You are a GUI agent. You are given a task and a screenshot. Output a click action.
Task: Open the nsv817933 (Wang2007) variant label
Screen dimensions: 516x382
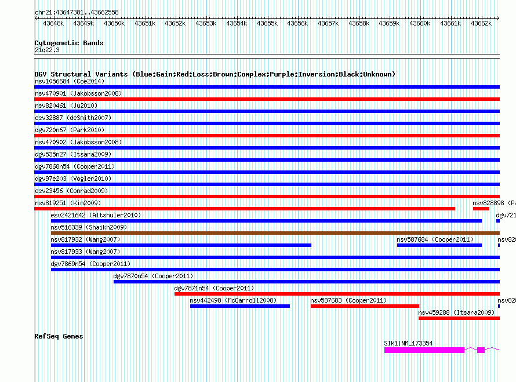pyautogui.click(x=85, y=252)
